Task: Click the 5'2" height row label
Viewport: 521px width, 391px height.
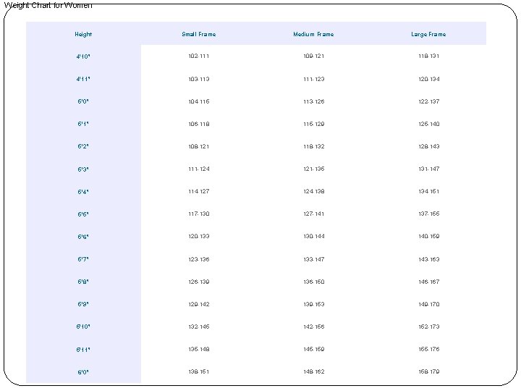Action: click(x=83, y=146)
